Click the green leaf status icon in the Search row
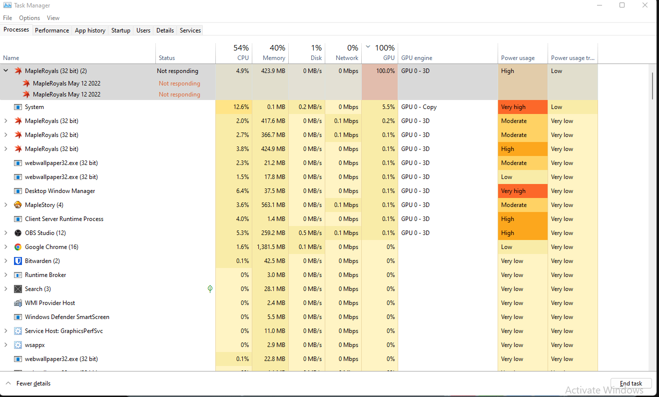659x397 pixels. 210,289
